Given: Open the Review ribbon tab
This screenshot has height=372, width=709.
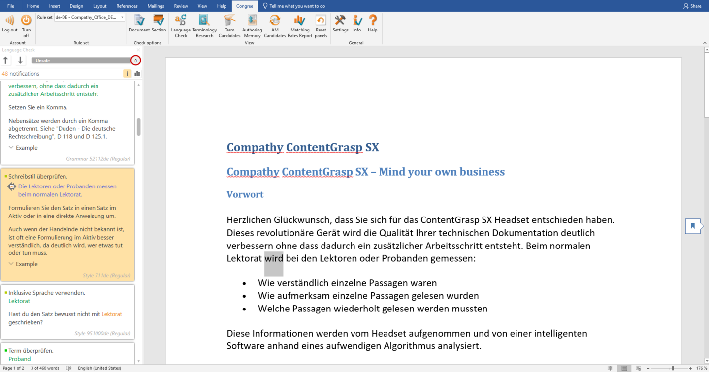Looking at the screenshot, I should (x=181, y=6).
